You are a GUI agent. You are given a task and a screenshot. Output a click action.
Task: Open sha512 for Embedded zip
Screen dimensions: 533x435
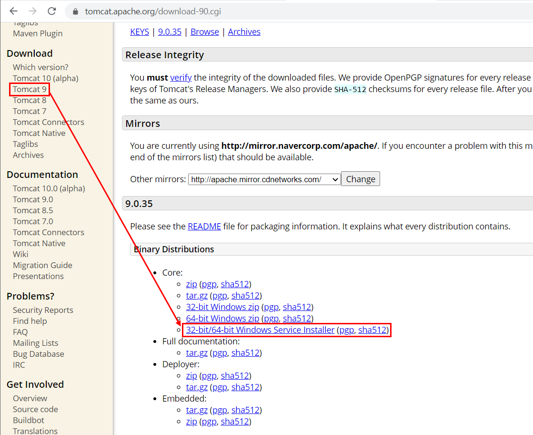235,422
